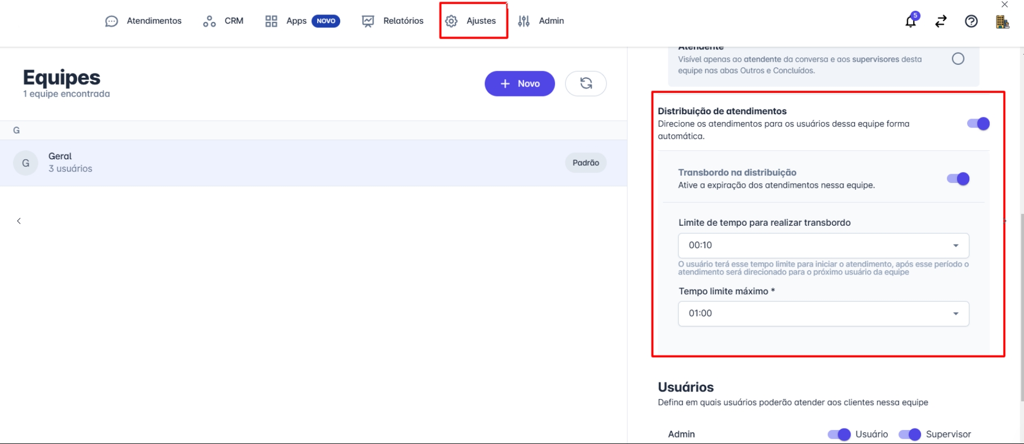The width and height of the screenshot is (1024, 444).
Task: Open the CRM menu item
Action: (x=223, y=21)
